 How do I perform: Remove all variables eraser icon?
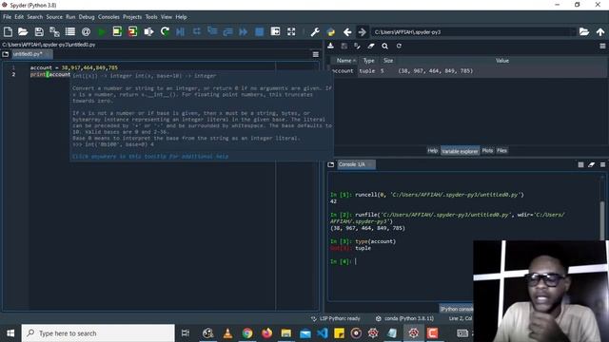pos(371,46)
